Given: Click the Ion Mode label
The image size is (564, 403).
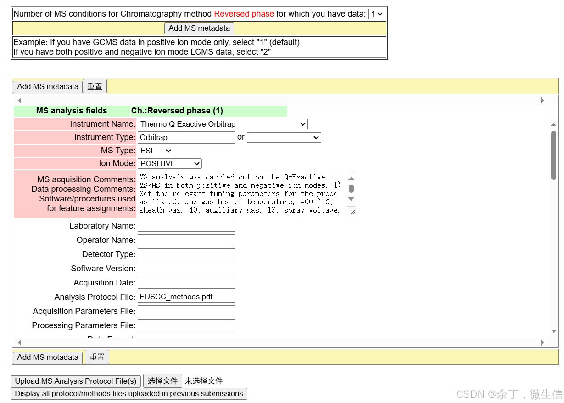Looking at the screenshot, I should pos(117,163).
